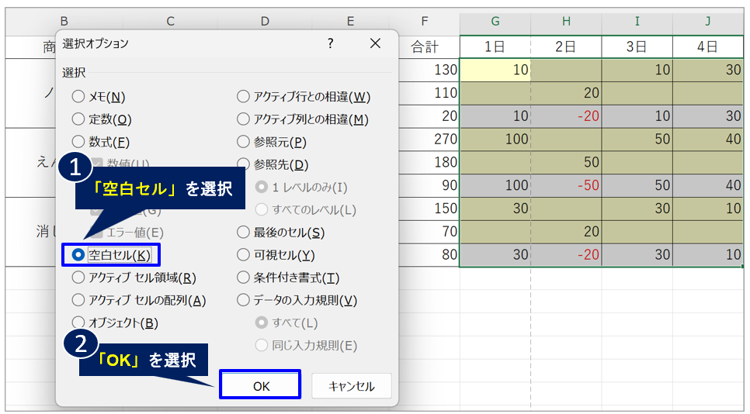
Task: Select the 最後のセル(S) option
Action: point(244,232)
